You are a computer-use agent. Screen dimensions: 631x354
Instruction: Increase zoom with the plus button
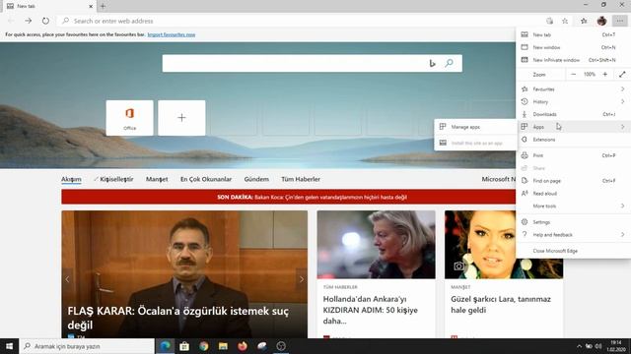tap(604, 75)
